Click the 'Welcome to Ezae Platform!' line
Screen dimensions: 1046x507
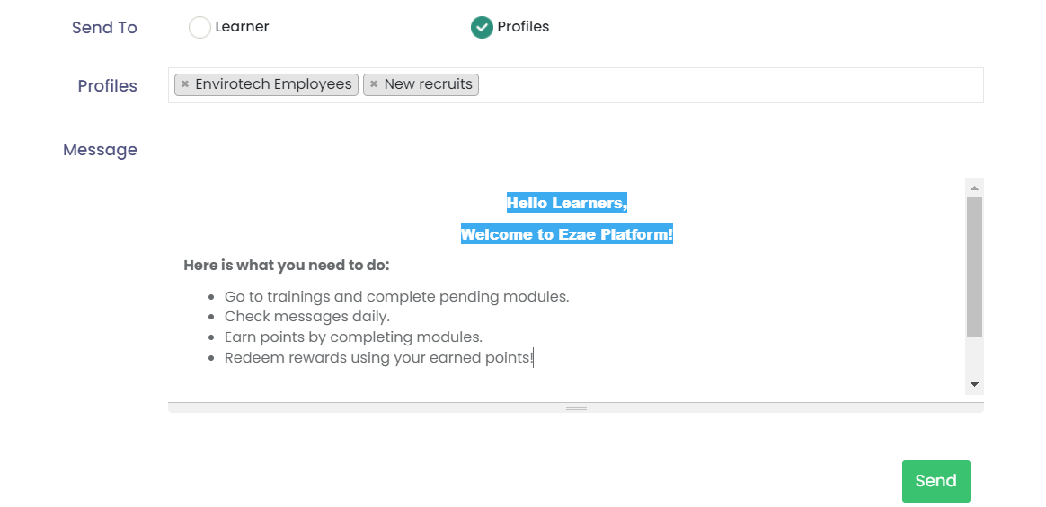tap(566, 235)
